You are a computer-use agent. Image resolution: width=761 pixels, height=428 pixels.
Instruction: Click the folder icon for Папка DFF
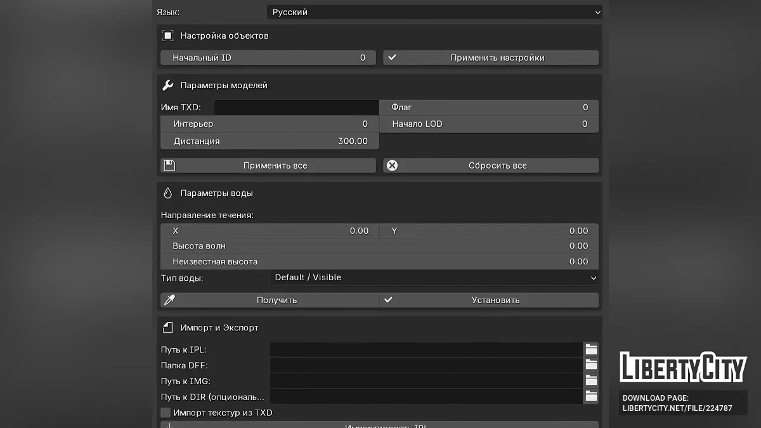tap(591, 365)
